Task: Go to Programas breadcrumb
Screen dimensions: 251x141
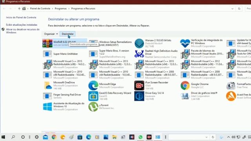Action: click(x=61, y=9)
